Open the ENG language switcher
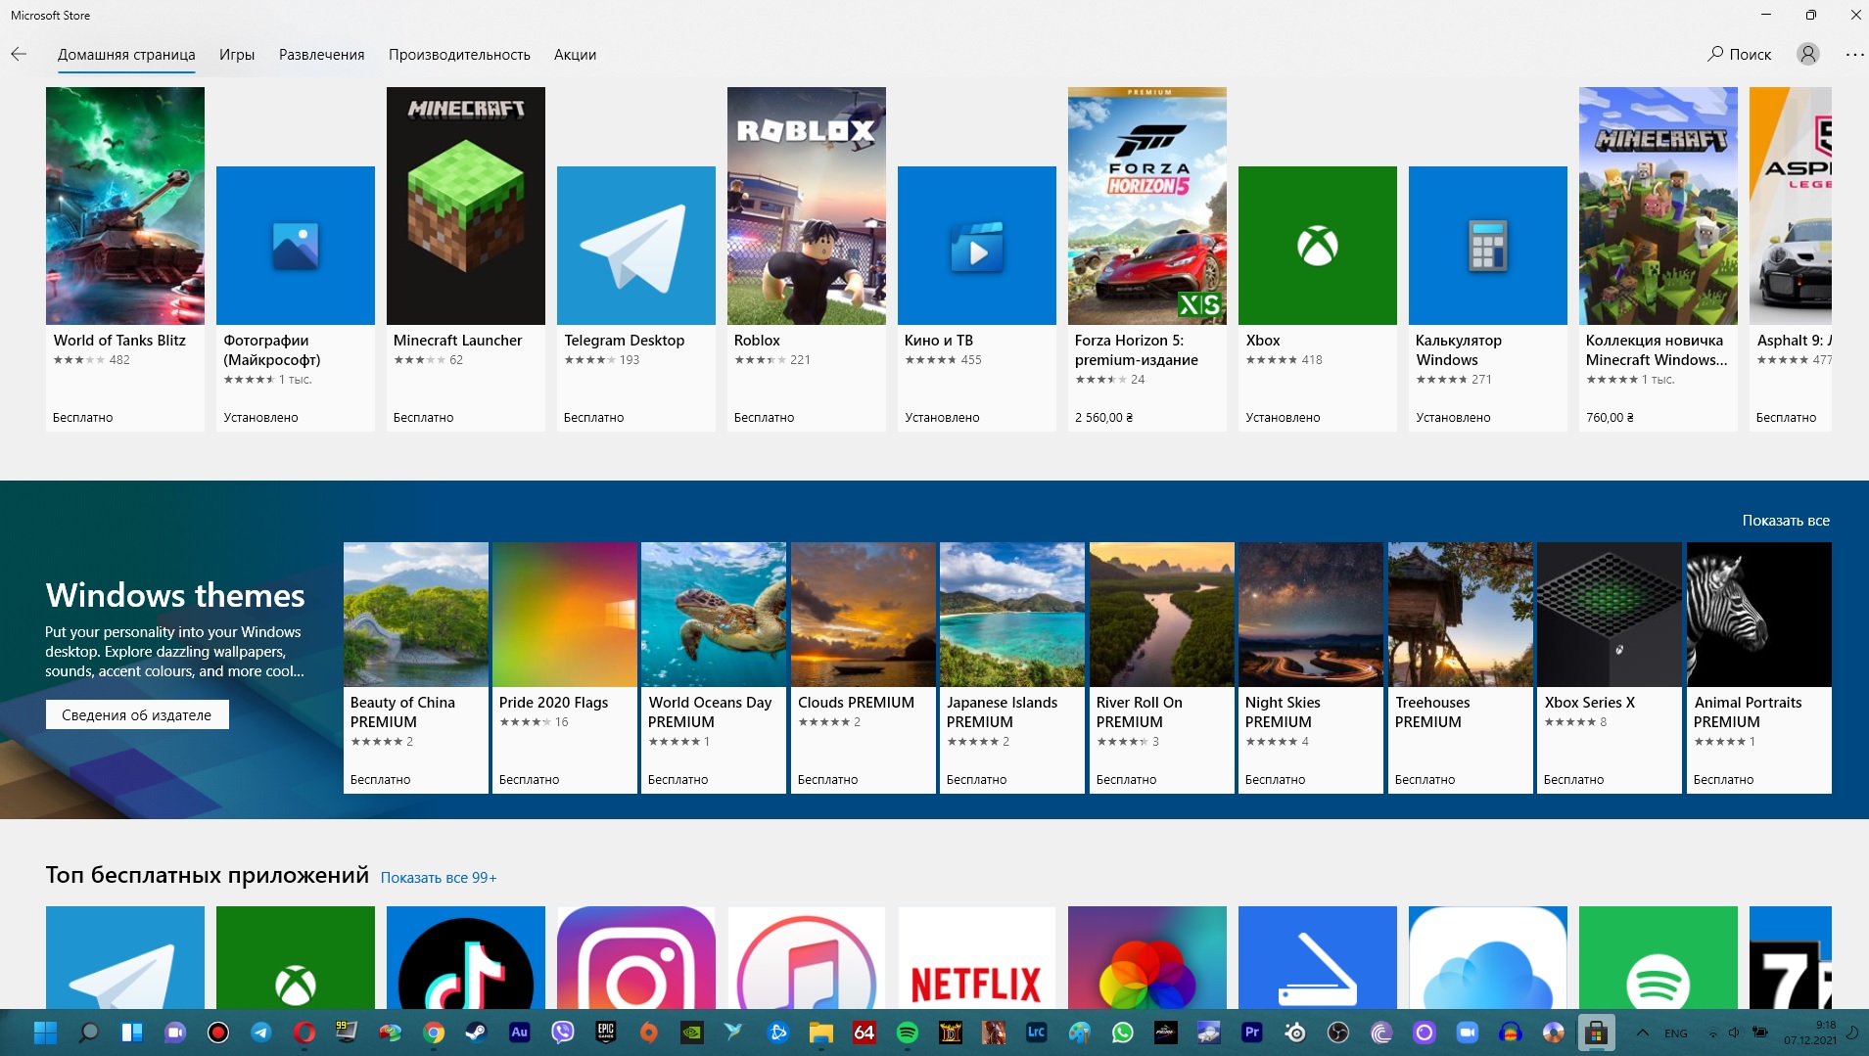The height and width of the screenshot is (1056, 1869). (1675, 1033)
